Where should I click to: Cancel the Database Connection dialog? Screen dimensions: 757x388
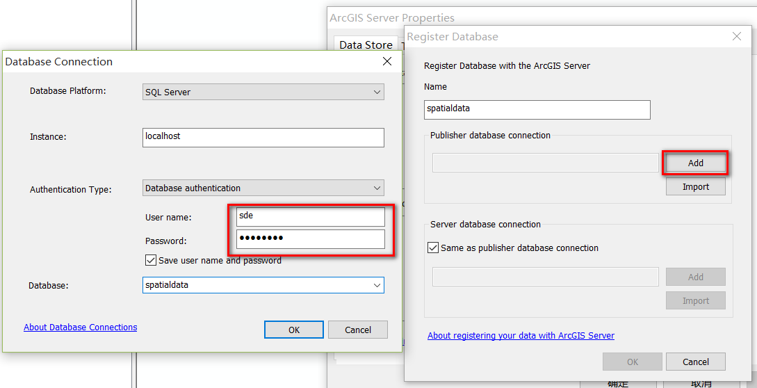point(357,330)
